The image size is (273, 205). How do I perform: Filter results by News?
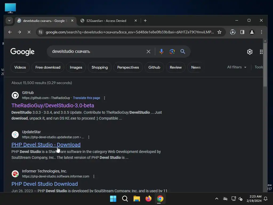[x=196, y=67]
